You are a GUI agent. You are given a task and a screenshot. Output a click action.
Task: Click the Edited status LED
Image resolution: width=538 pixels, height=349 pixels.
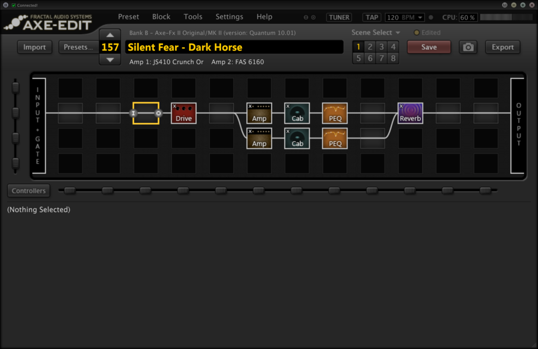417,33
